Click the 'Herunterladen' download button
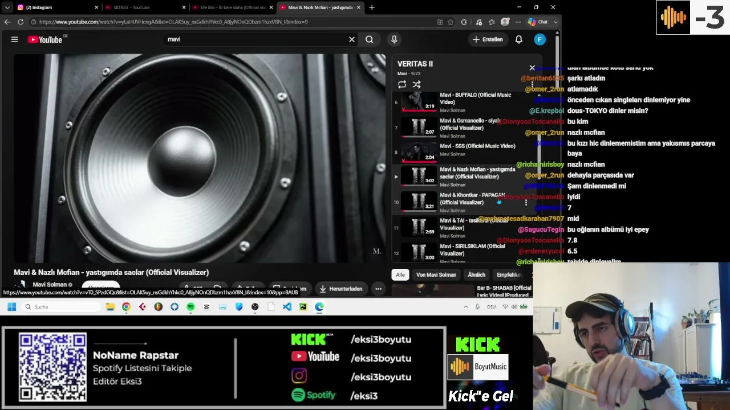 (340, 289)
